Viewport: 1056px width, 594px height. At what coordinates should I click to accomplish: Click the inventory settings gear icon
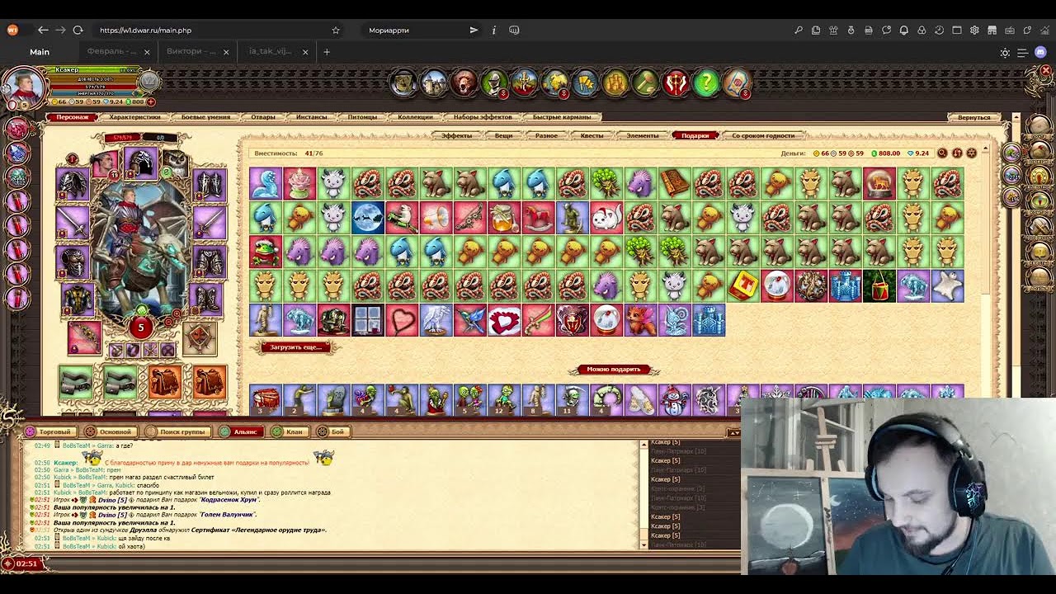coord(971,153)
